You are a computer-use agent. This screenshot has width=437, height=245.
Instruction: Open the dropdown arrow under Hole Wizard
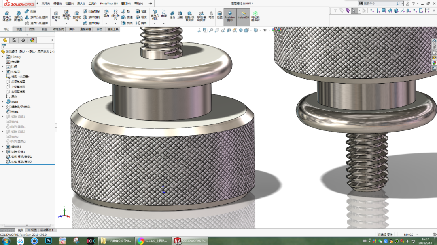point(66,23)
